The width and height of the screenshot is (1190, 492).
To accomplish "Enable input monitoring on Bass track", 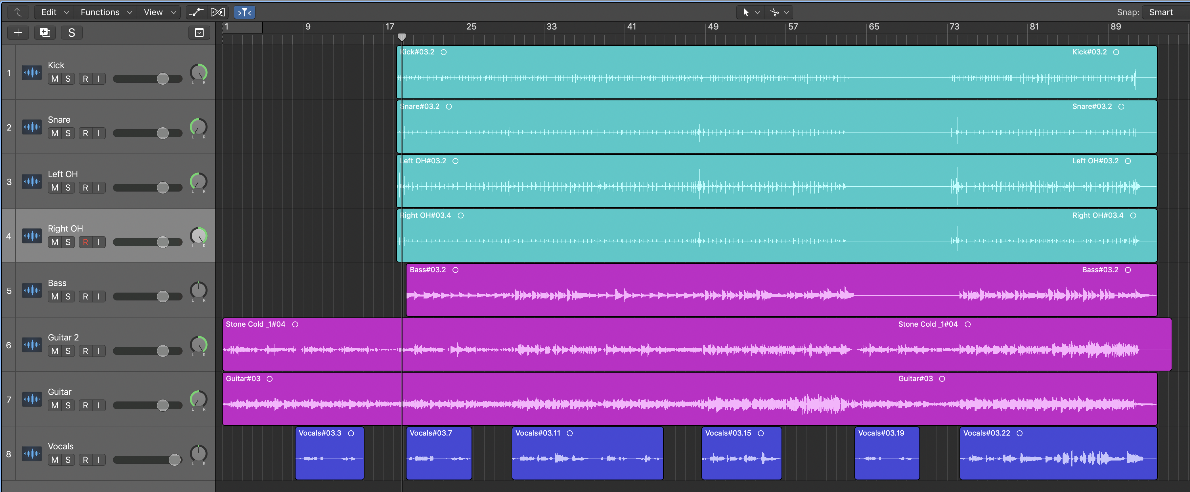I will 99,297.
